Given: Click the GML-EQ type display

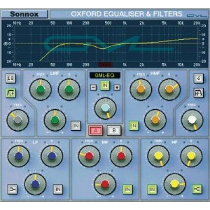Looking at the screenshot, I should pos(104,76).
